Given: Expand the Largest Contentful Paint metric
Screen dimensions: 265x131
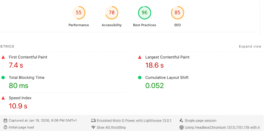Looking at the screenshot, I should tap(167, 57).
